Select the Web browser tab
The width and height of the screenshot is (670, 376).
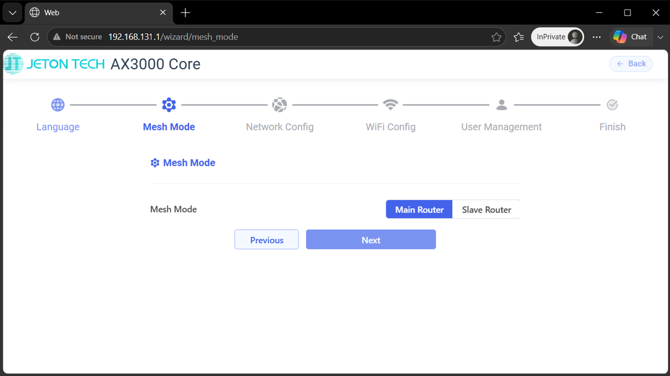click(99, 13)
